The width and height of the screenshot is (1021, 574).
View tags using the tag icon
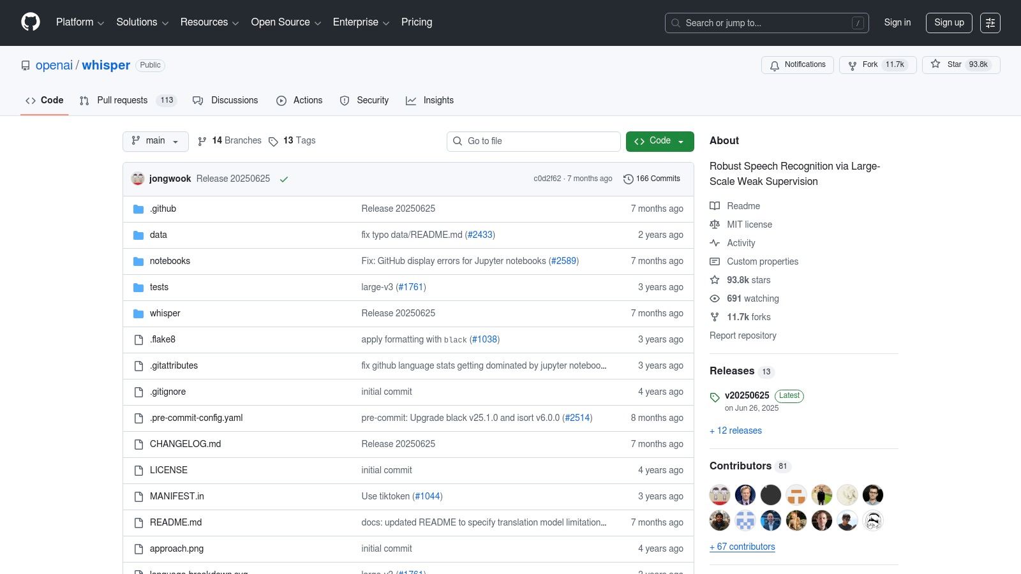click(x=274, y=141)
